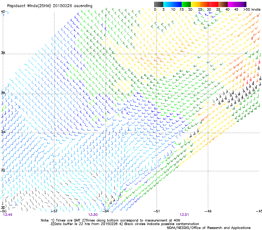Click the '32' latitude label
Screen dimensions: 262x230
[x=3, y=170]
